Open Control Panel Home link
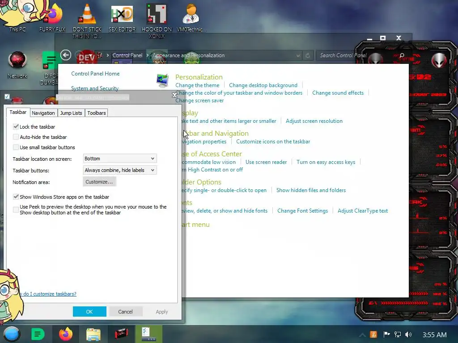 click(95, 74)
